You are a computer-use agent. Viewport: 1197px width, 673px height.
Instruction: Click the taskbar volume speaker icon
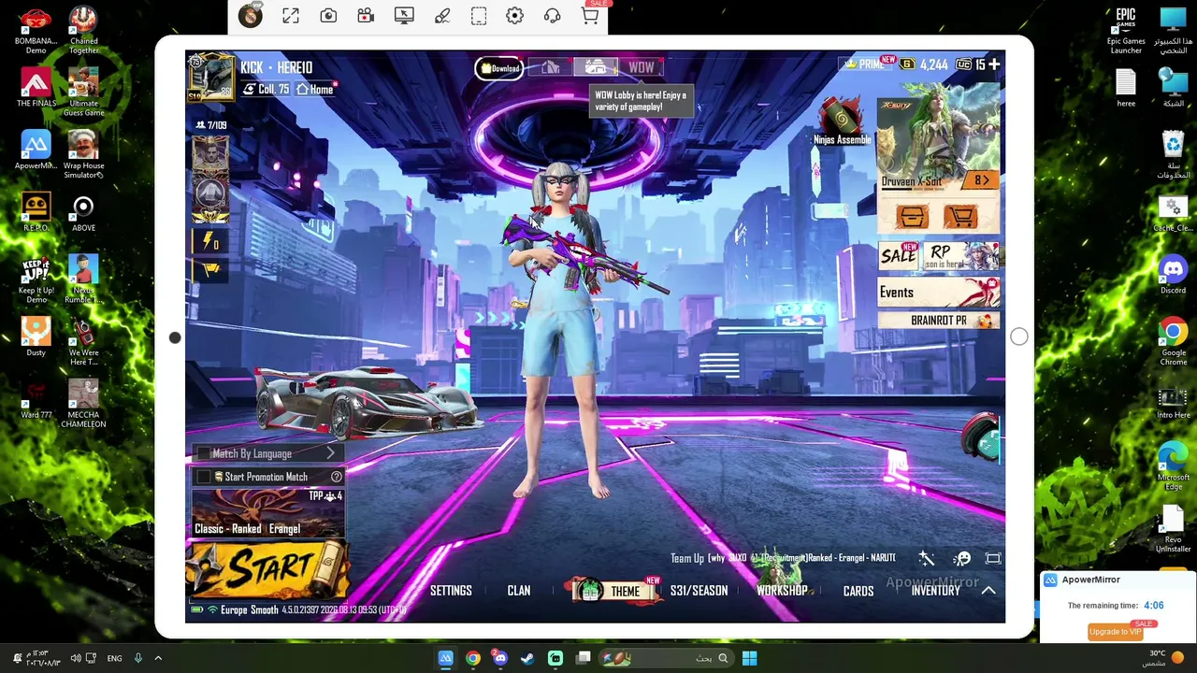[x=76, y=658]
